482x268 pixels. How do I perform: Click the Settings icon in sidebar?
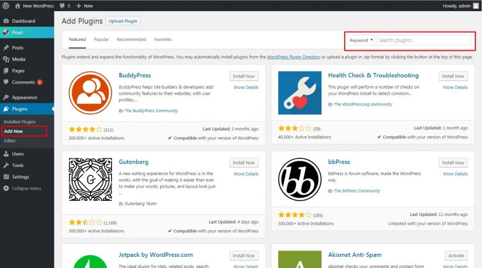(x=6, y=177)
